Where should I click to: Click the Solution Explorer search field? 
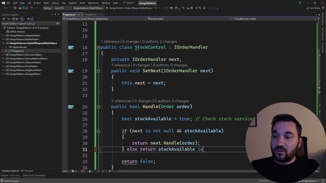28,24
